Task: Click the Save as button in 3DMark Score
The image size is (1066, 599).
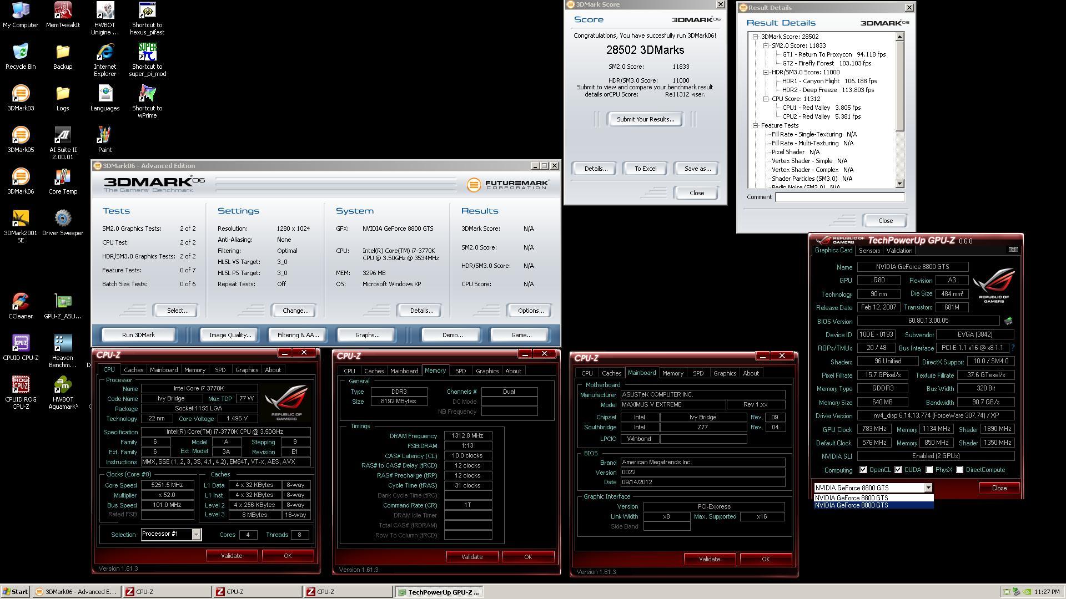Action: (697, 169)
